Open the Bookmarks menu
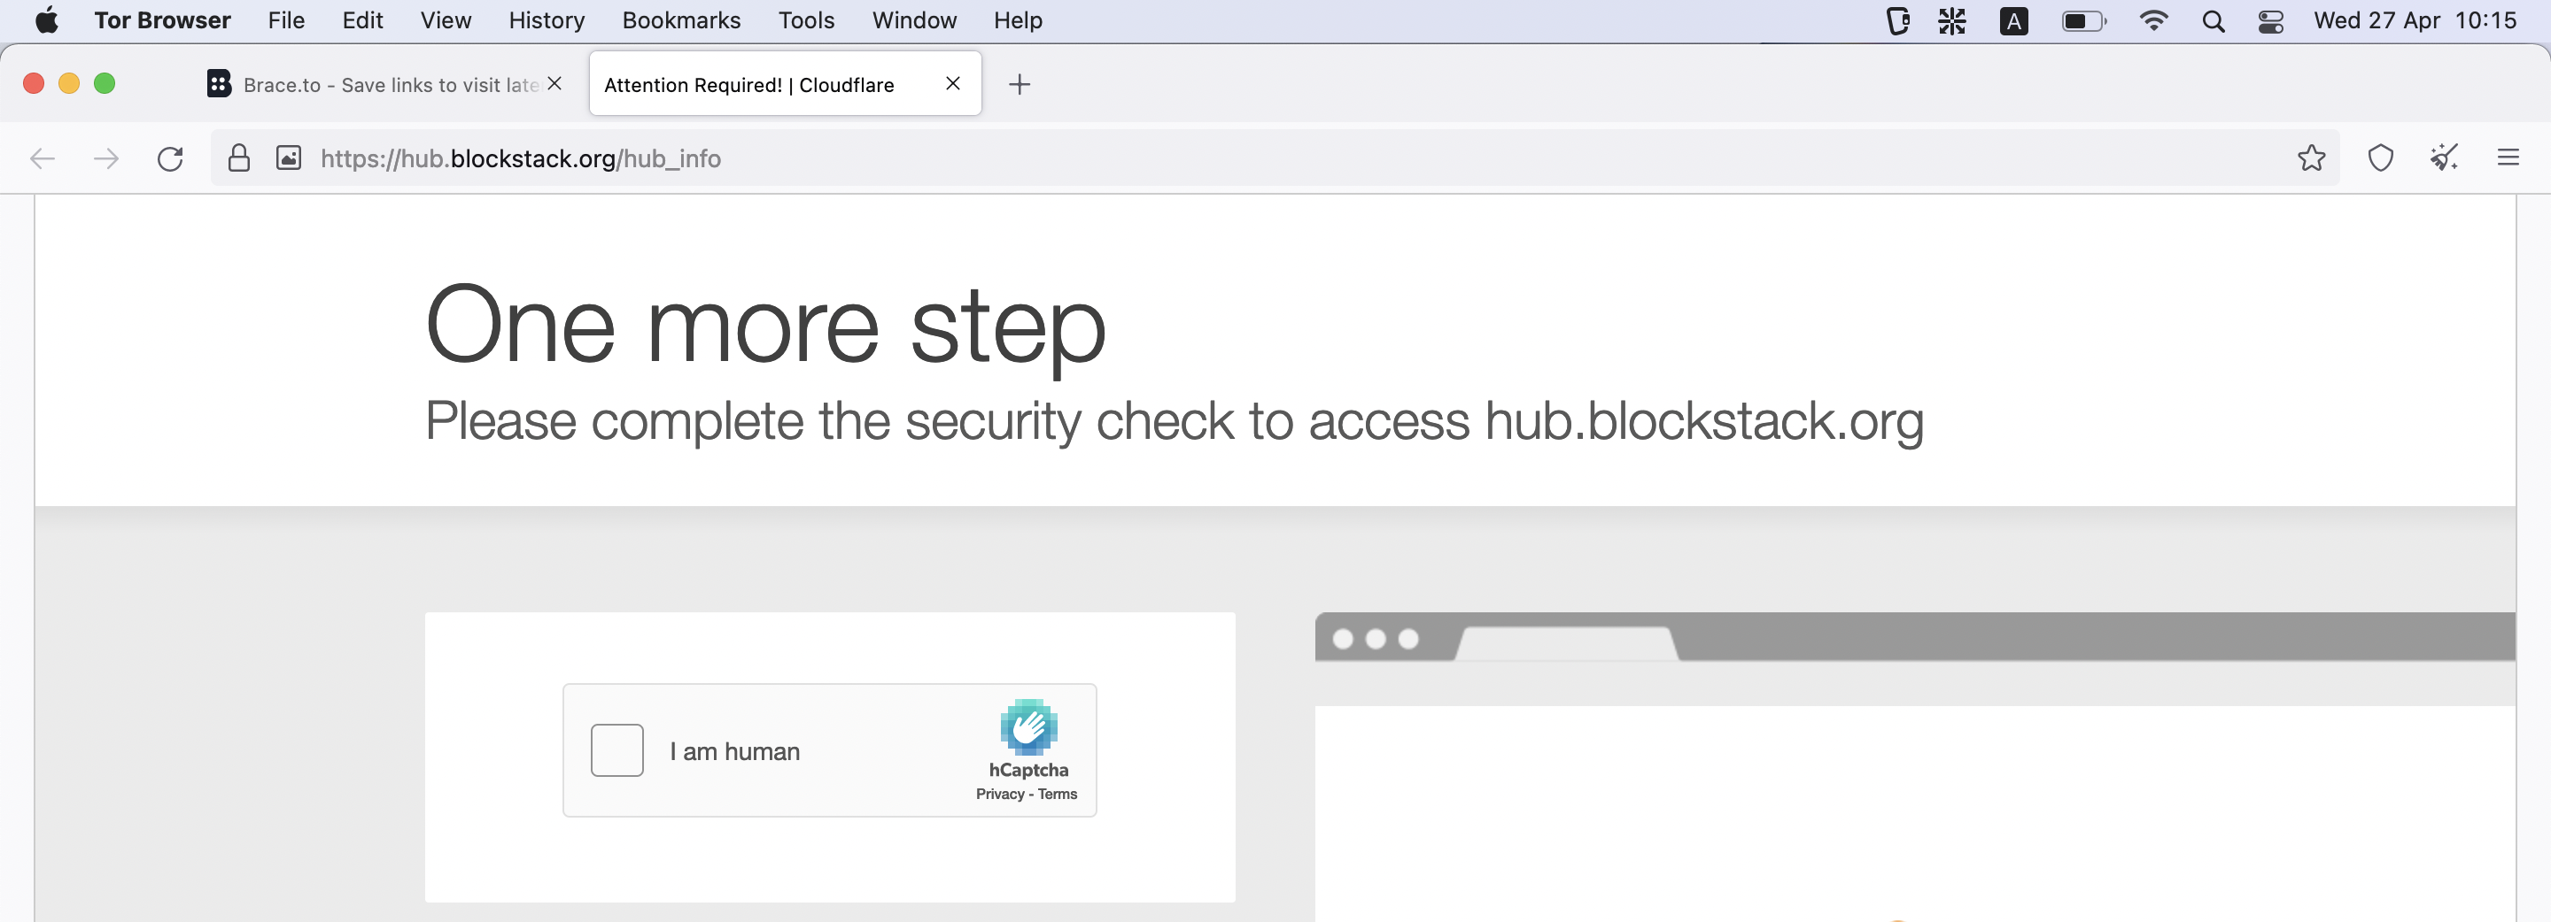2551x922 pixels. point(681,19)
